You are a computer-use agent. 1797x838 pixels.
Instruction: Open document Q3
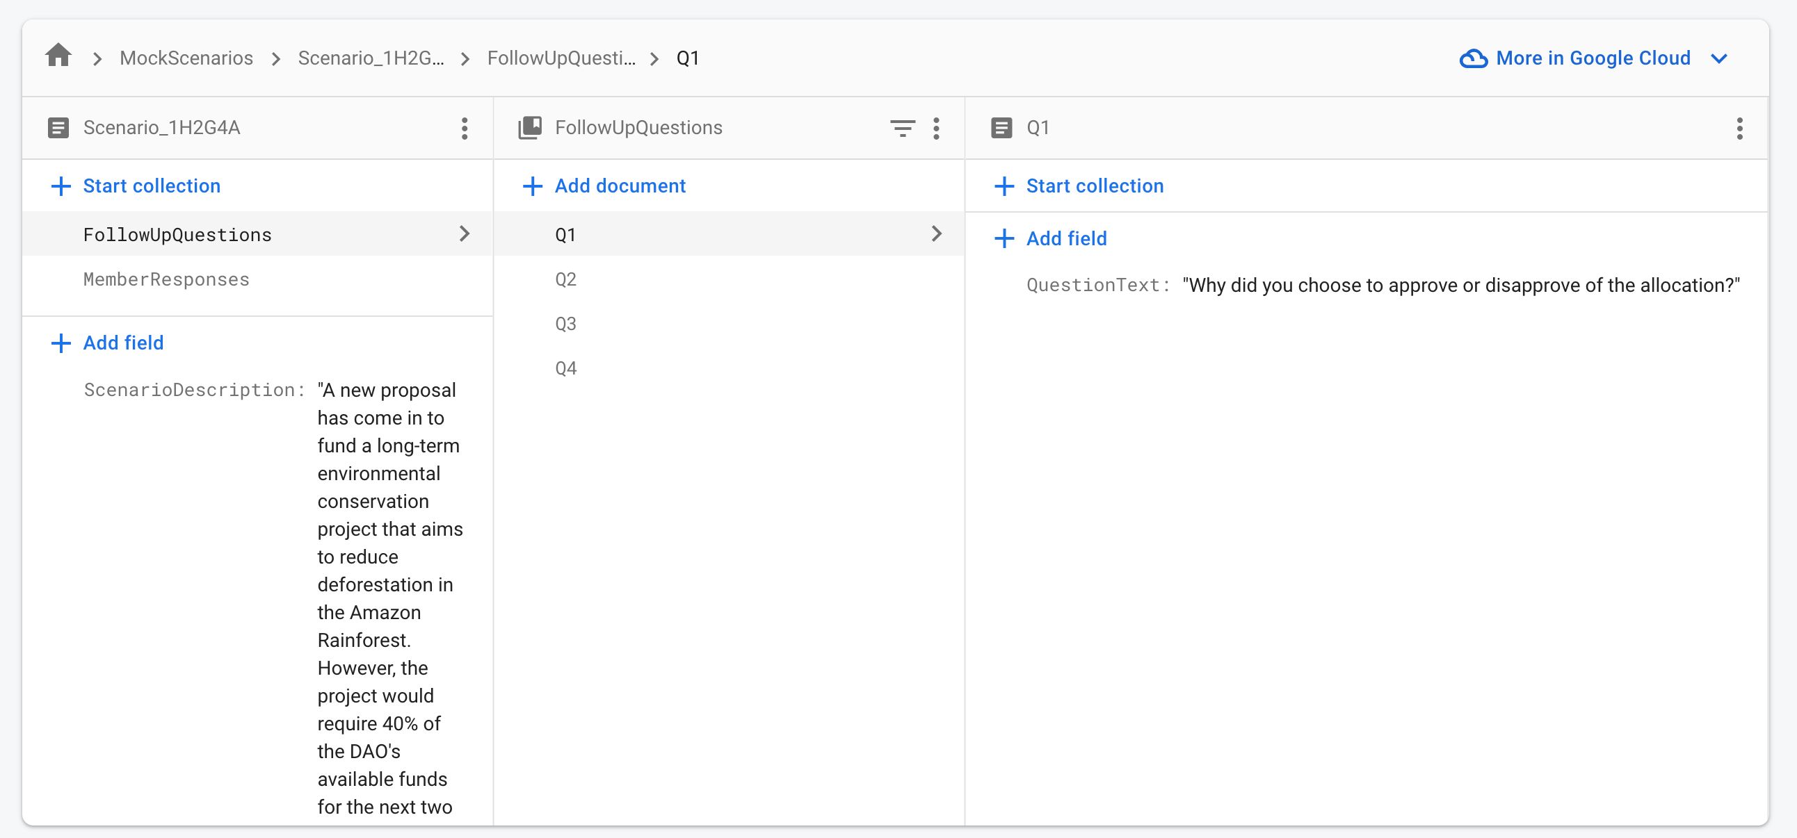pyautogui.click(x=566, y=324)
